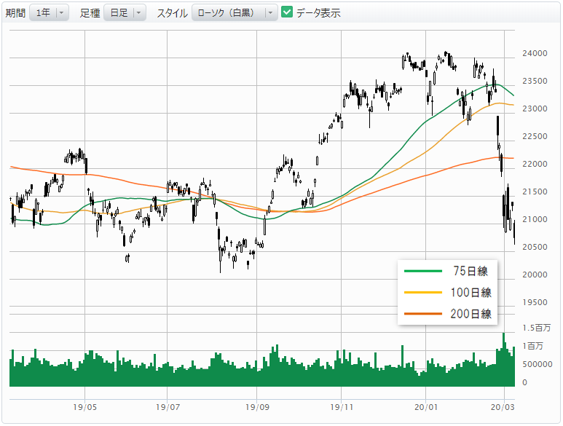
Task: Click the 200日線 legend label
Action: tap(471, 314)
